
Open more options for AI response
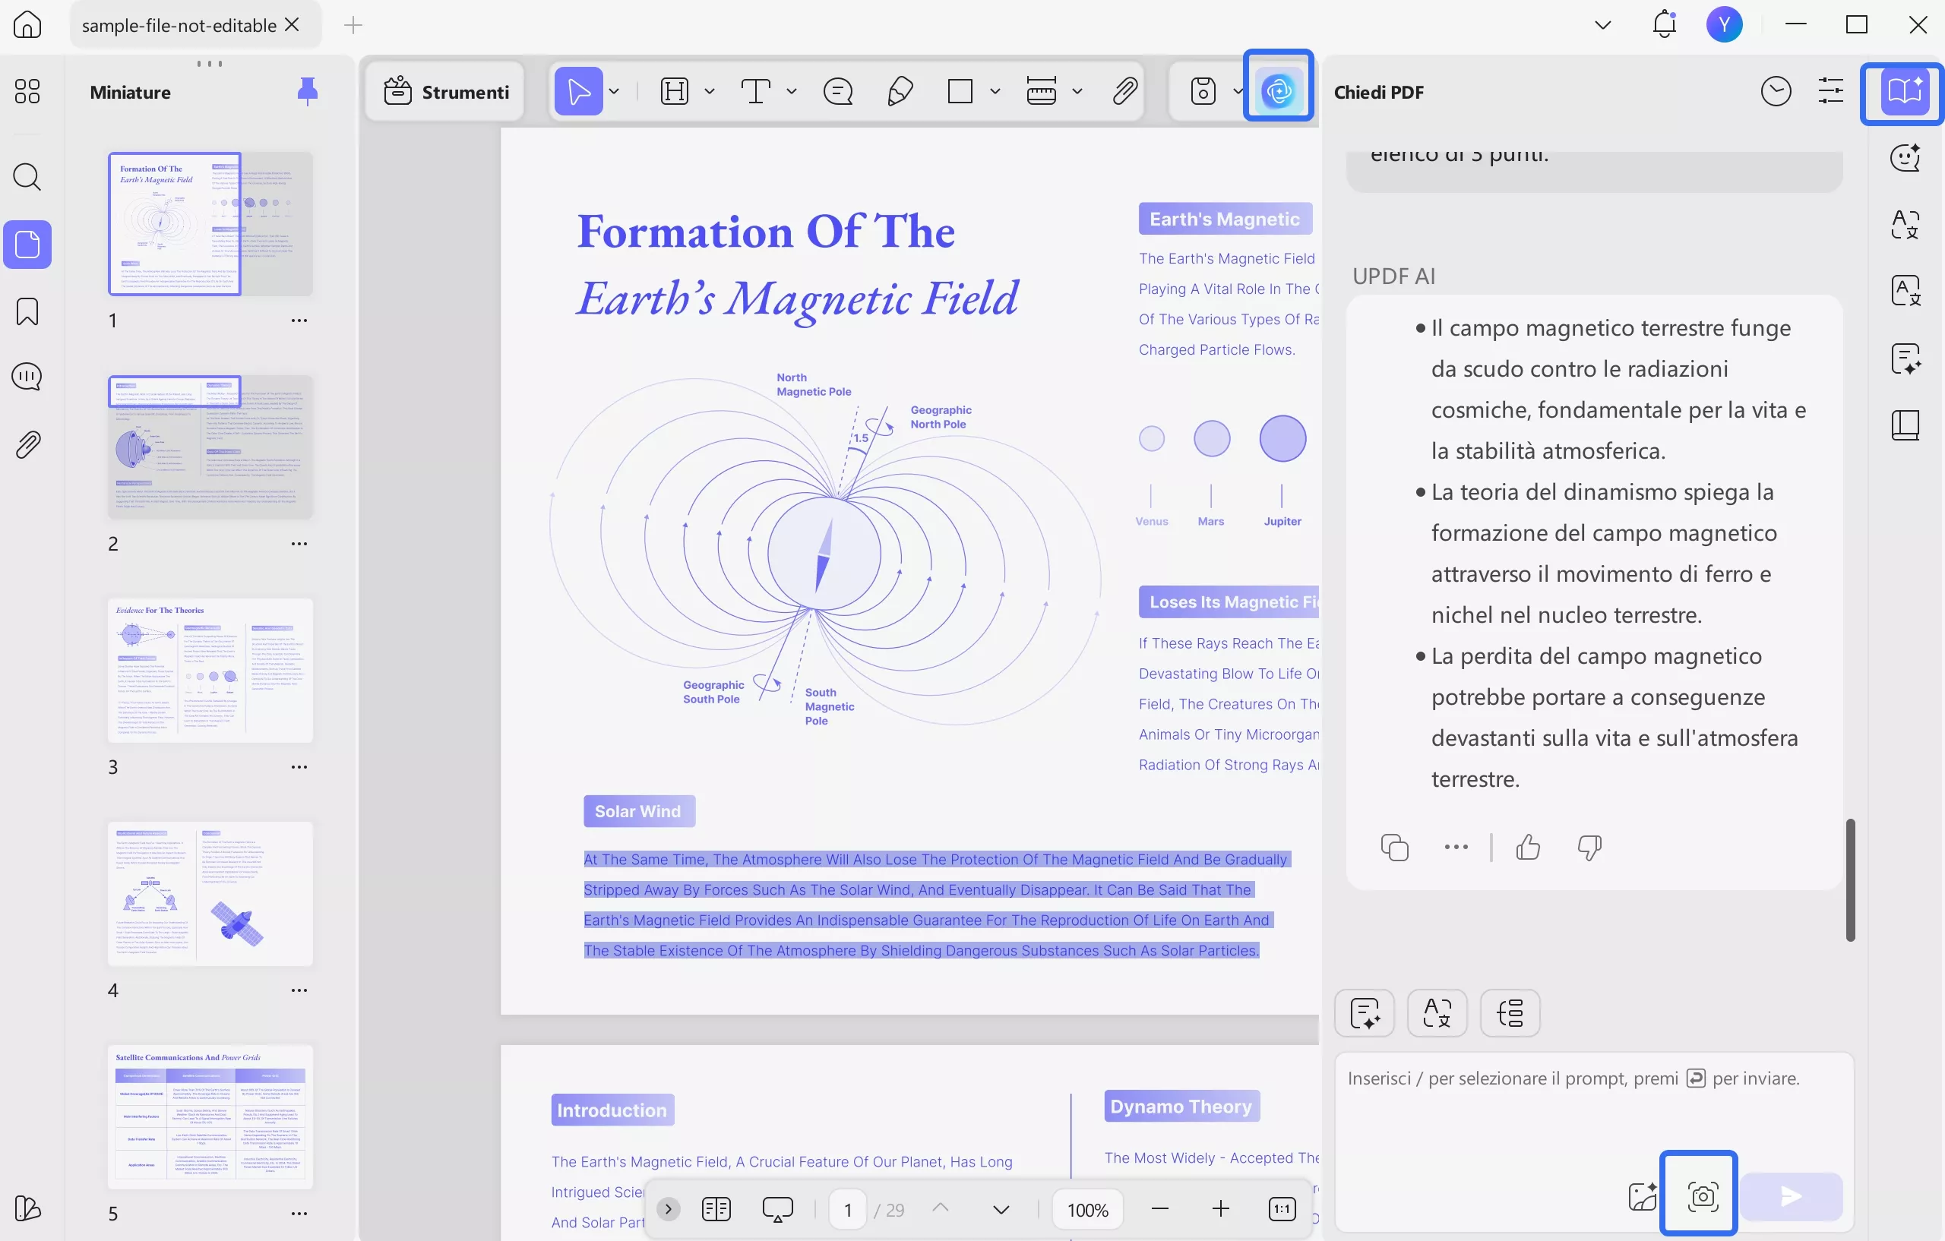pyautogui.click(x=1456, y=847)
